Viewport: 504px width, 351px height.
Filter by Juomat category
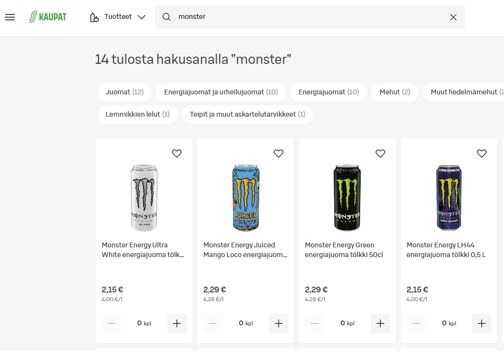[x=124, y=92]
